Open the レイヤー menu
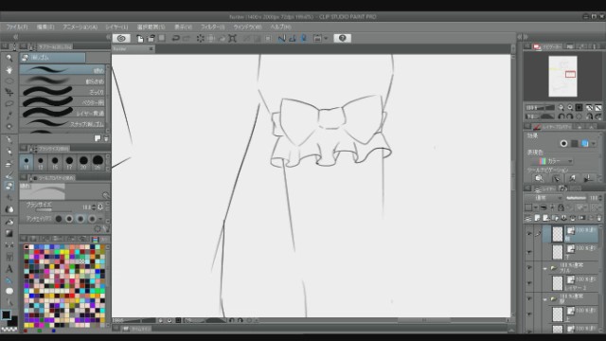This screenshot has height=341, width=606. point(116,27)
